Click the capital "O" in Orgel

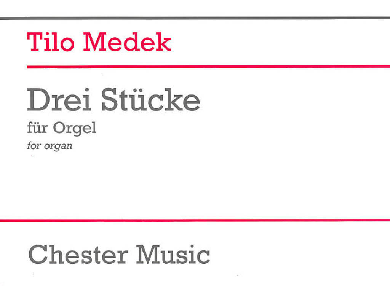click(x=59, y=128)
